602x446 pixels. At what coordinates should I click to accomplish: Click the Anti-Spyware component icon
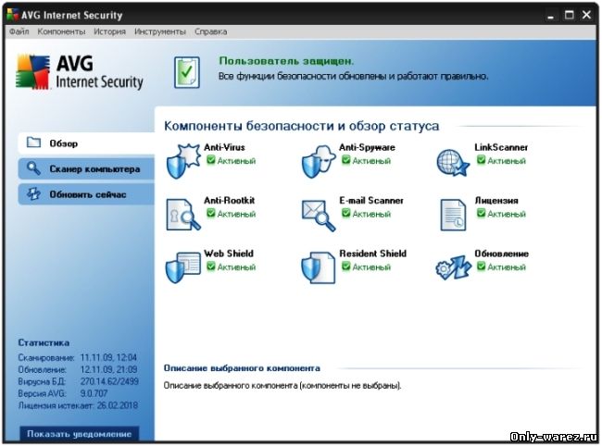[318, 160]
